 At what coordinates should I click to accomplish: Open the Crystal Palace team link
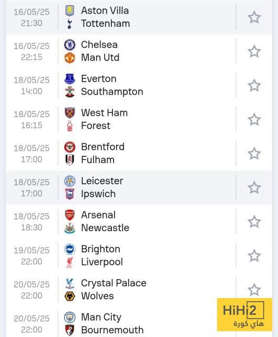(114, 283)
